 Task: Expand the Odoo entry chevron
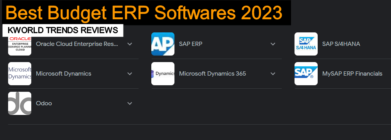click(x=130, y=103)
